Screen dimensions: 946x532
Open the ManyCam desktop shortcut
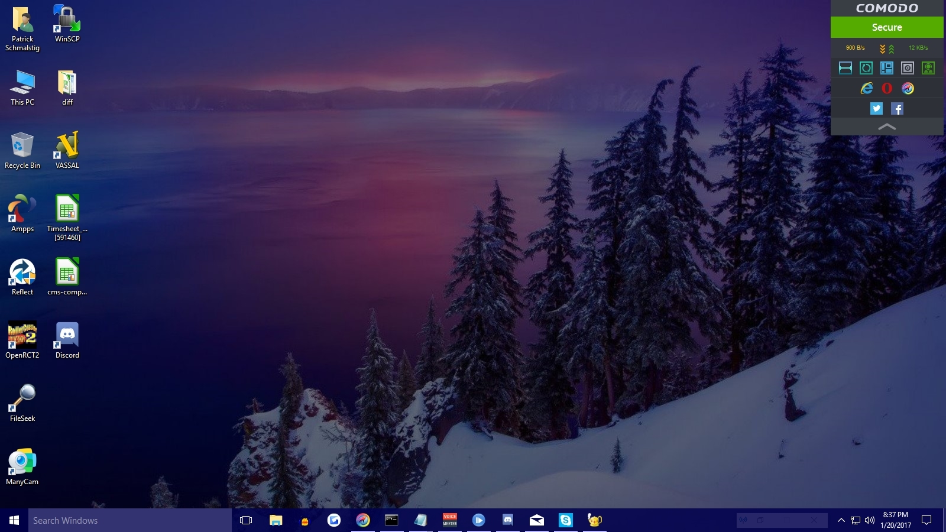(22, 467)
